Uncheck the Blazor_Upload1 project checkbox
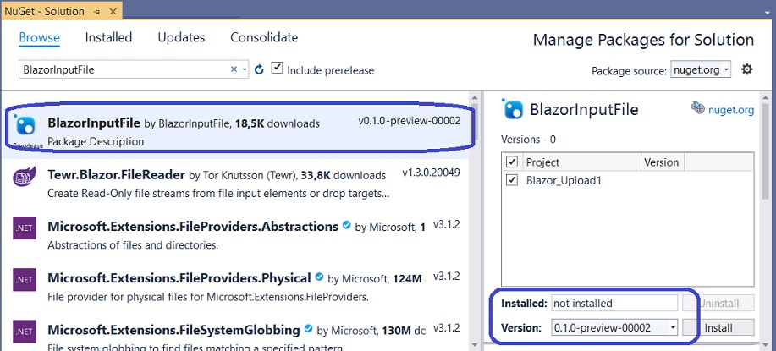Image resolution: width=776 pixels, height=351 pixels. (x=512, y=180)
